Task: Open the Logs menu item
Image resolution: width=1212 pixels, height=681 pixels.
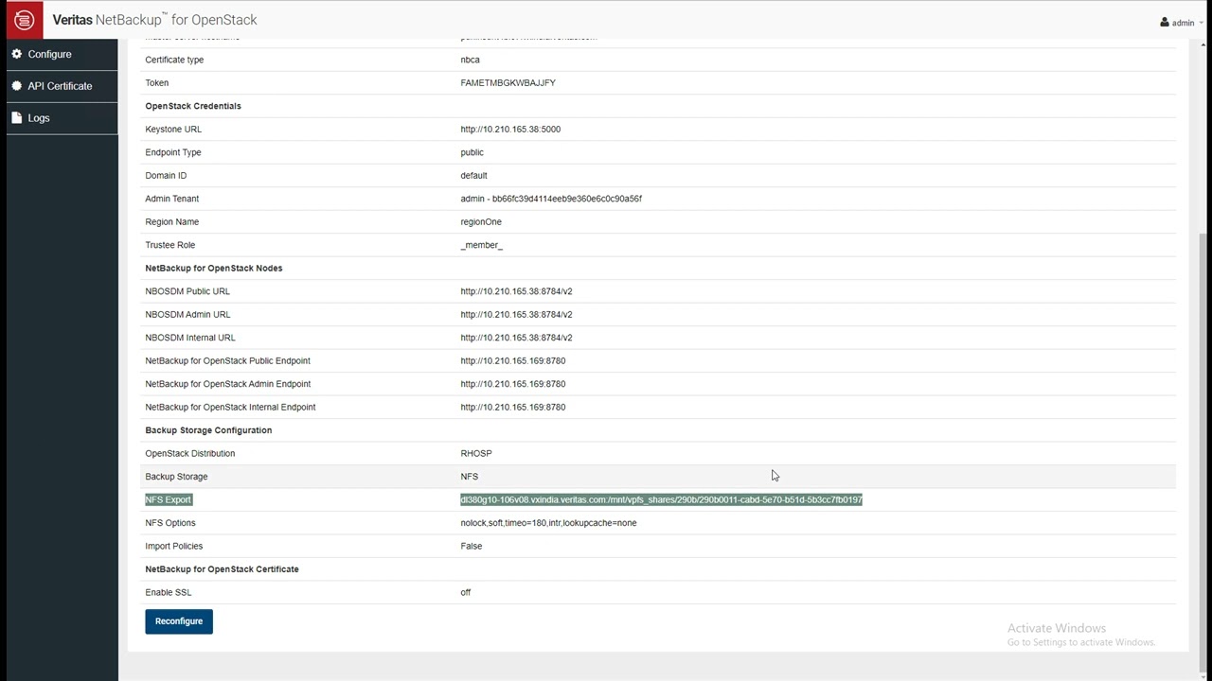Action: 62,118
